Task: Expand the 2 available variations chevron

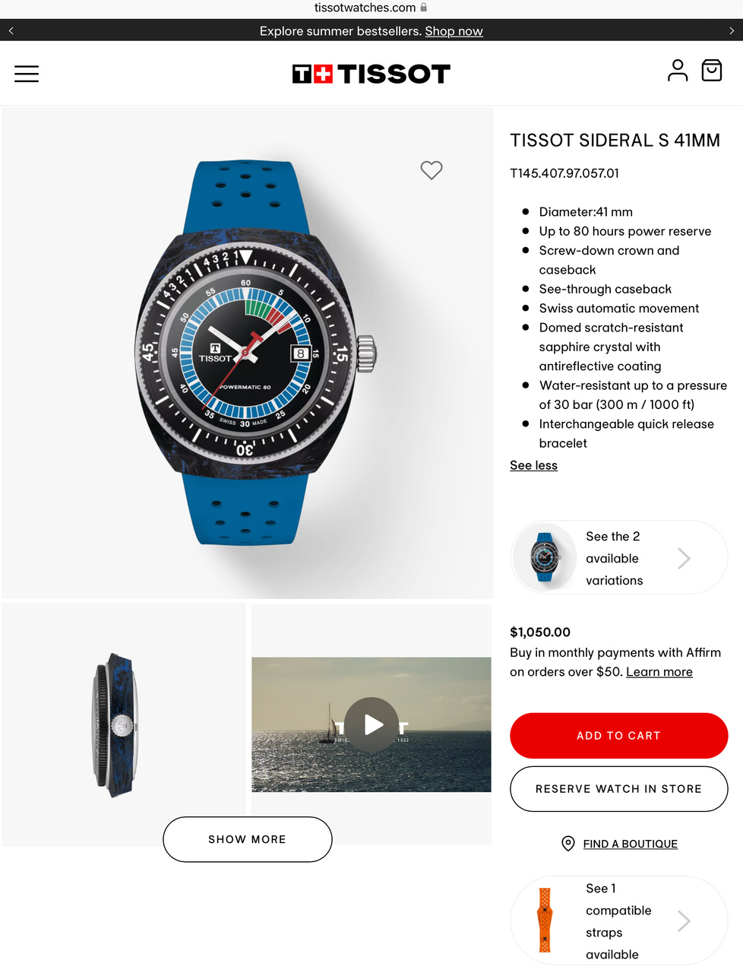Action: click(x=684, y=559)
